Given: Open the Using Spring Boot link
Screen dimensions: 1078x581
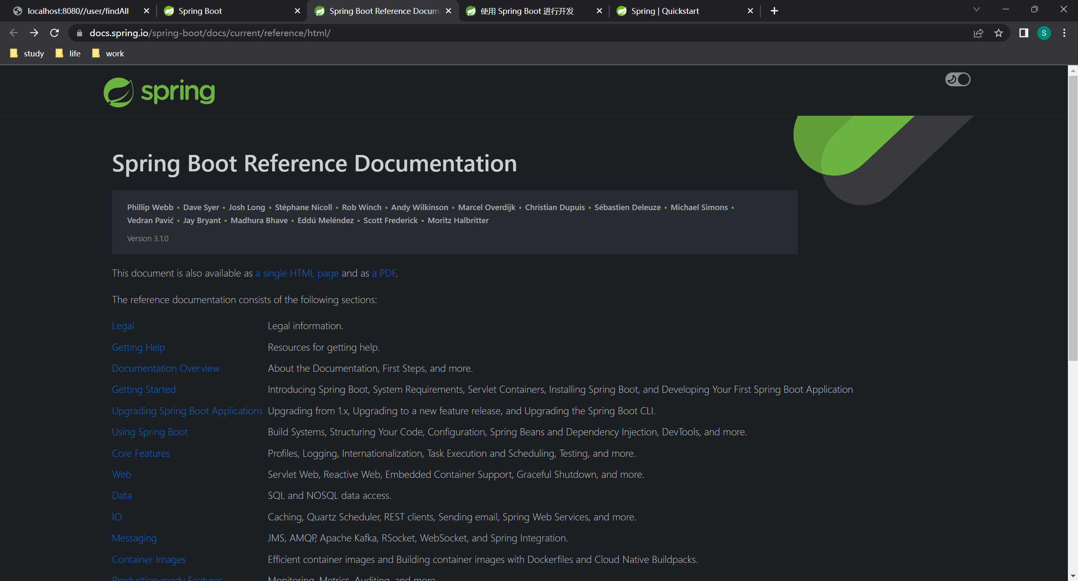Looking at the screenshot, I should [150, 432].
